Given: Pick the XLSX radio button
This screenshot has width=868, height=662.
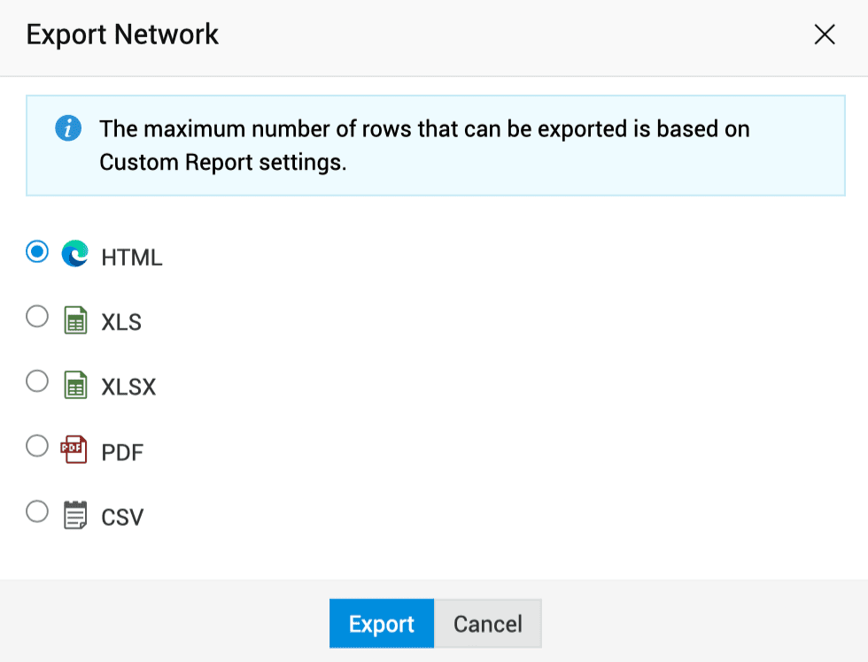Looking at the screenshot, I should tap(37, 381).
